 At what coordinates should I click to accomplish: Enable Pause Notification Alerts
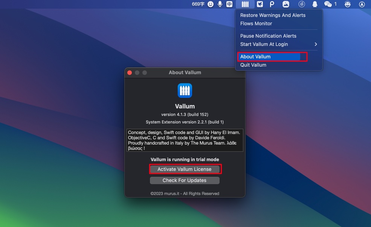point(268,36)
